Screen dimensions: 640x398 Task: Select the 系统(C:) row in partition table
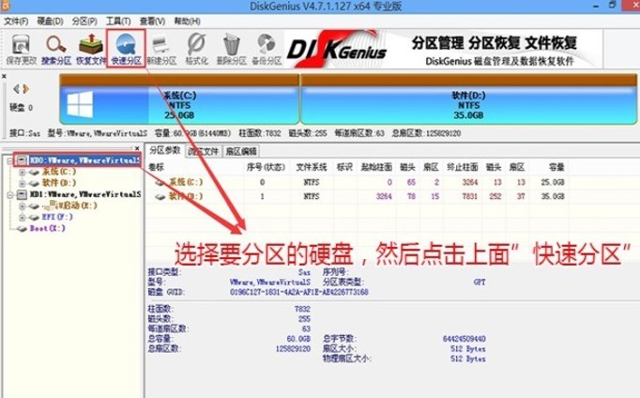click(x=358, y=182)
